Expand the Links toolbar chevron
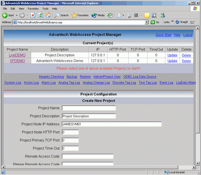Image resolution: width=201 pixels, height=175 pixels. [172, 21]
